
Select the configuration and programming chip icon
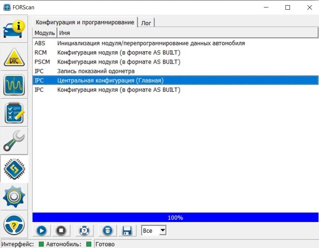14,169
